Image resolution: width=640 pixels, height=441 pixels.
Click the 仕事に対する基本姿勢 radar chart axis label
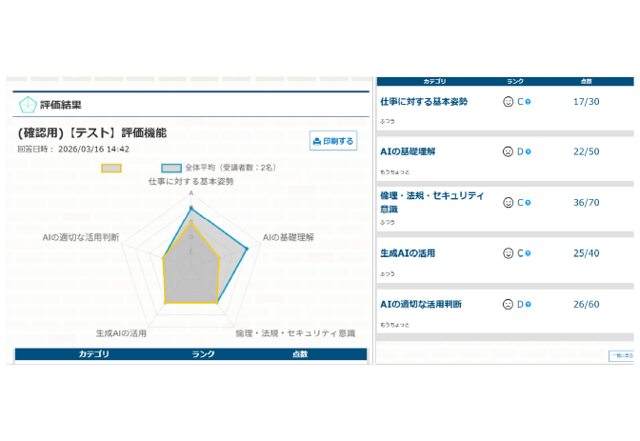coord(191,181)
